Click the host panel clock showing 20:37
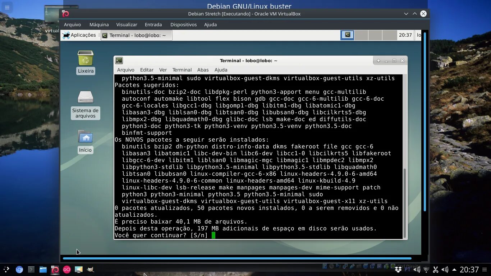The image size is (491, 276). pyautogui.click(x=469, y=270)
